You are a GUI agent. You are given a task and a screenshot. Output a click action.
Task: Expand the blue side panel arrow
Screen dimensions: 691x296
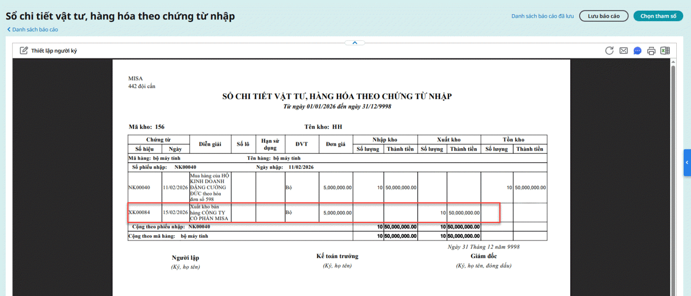(x=687, y=163)
